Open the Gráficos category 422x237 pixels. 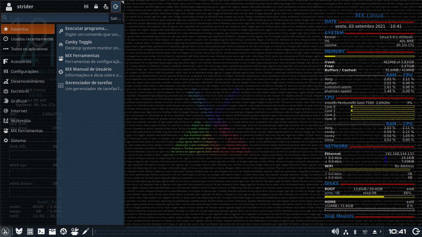(28, 101)
